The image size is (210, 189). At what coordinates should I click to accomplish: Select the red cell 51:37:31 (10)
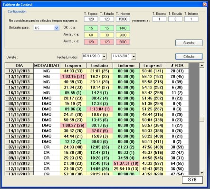[126, 163]
